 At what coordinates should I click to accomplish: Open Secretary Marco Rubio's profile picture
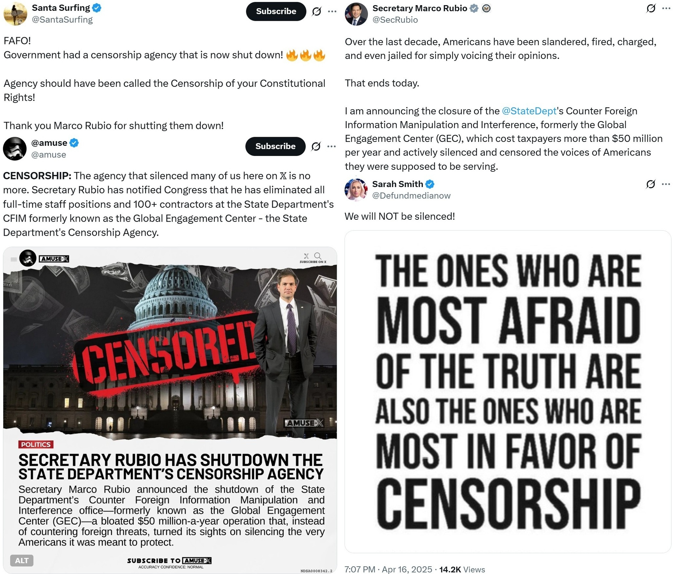click(x=356, y=14)
